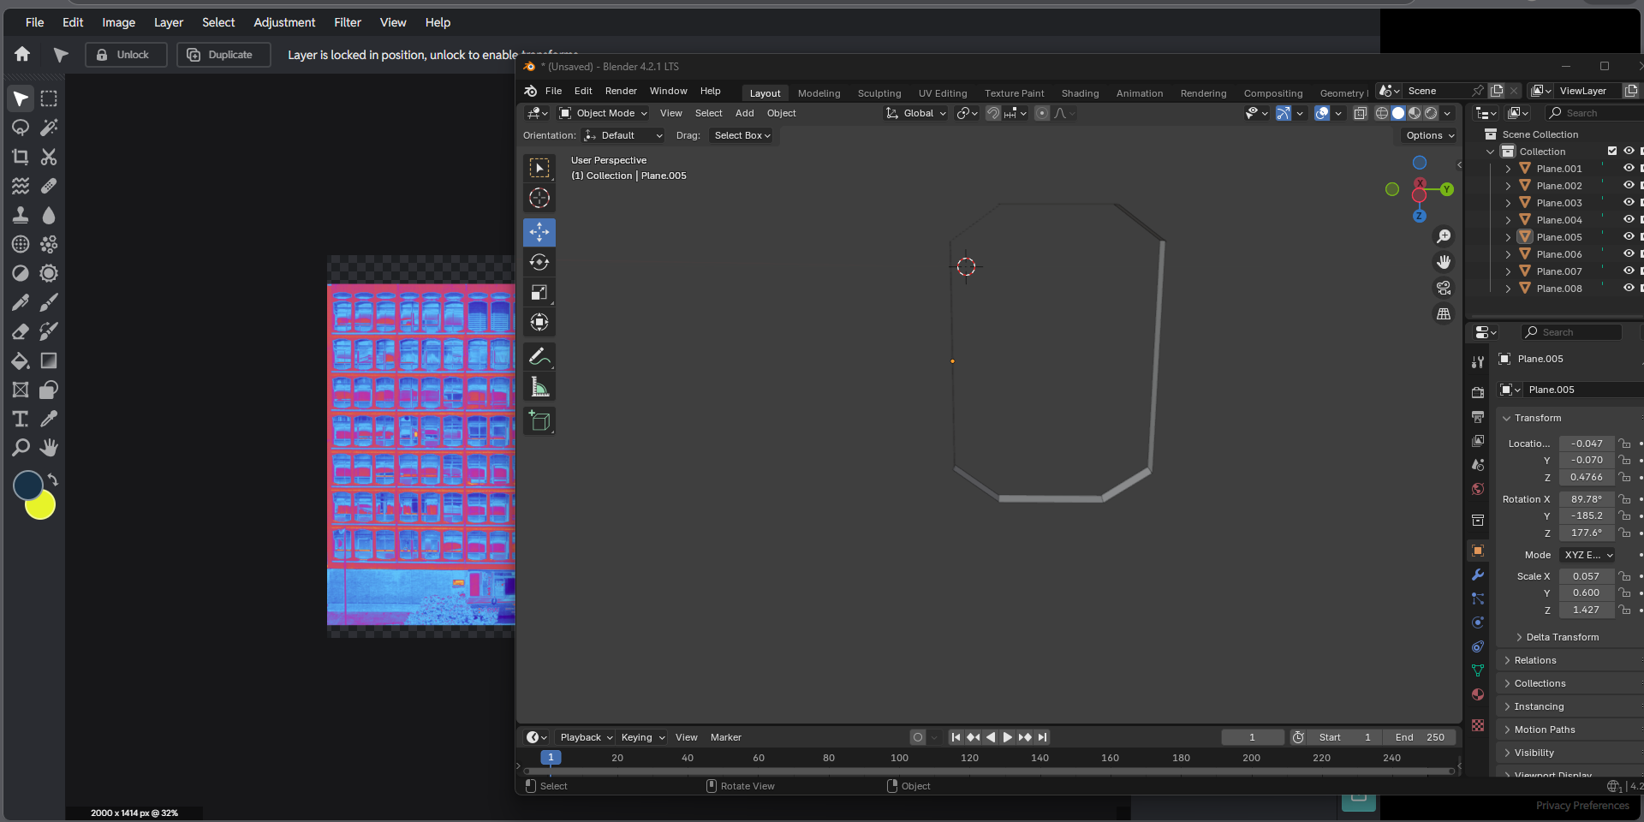The width and height of the screenshot is (1644, 822).
Task: Click the Unlock layer button
Action: click(125, 55)
